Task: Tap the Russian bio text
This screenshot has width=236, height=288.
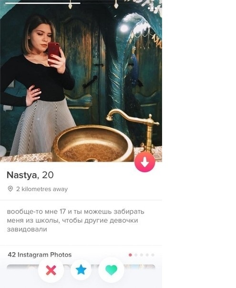Action: [x=75, y=220]
